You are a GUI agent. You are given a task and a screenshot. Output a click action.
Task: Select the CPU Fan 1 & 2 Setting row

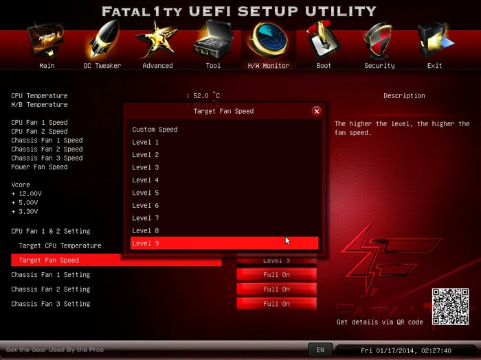pyautogui.click(x=51, y=231)
